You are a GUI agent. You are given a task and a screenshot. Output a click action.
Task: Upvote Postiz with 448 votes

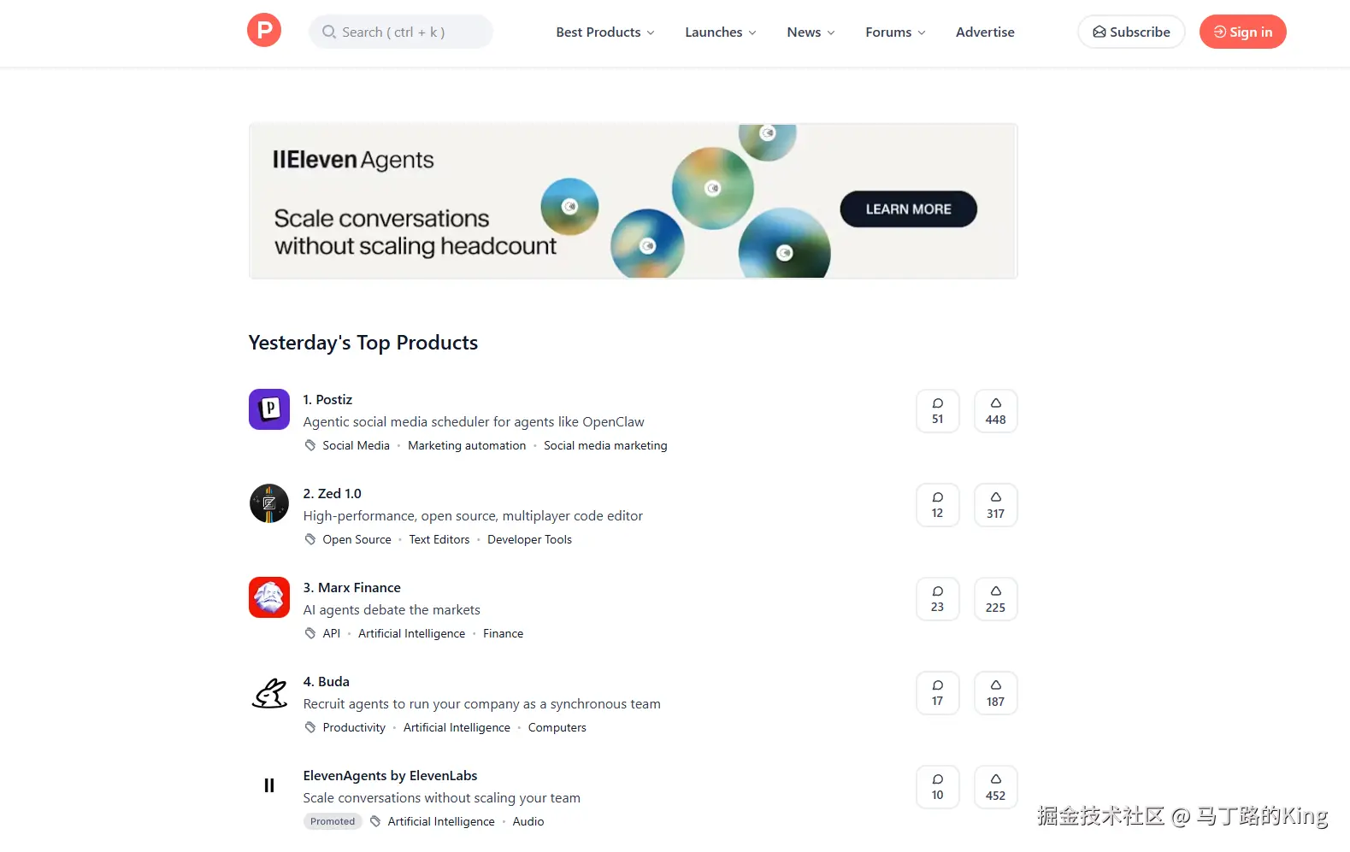pyautogui.click(x=995, y=411)
